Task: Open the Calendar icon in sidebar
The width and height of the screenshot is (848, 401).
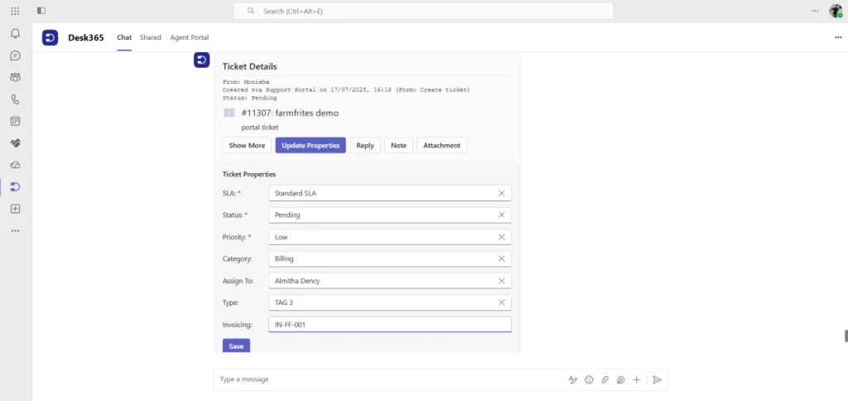Action: tap(15, 121)
